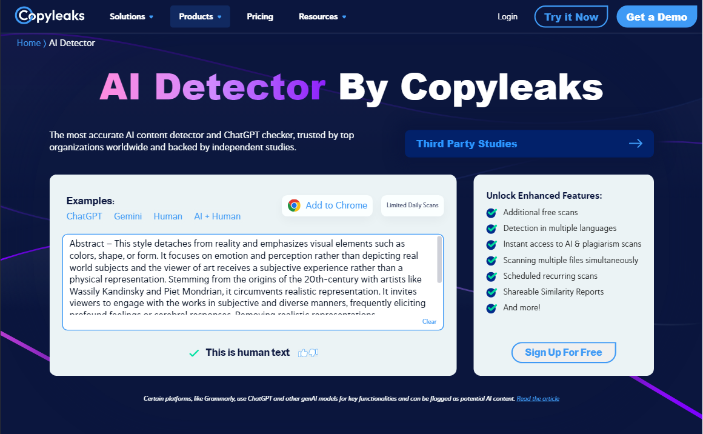Expand the Solutions dropdown menu
This screenshot has width=703, height=434.
(x=132, y=16)
